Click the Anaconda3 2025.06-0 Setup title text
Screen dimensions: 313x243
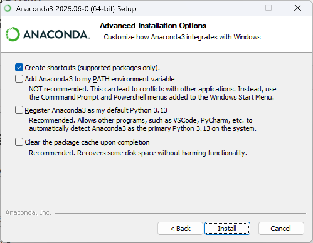(76, 9)
